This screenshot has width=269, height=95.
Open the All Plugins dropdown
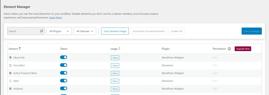click(x=59, y=31)
